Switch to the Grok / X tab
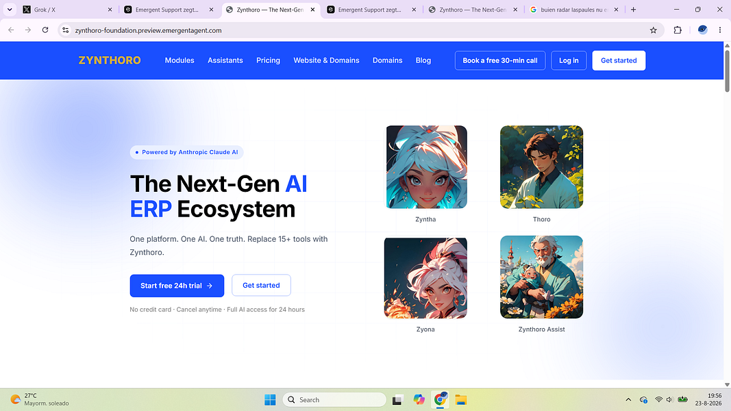Image resolution: width=731 pixels, height=411 pixels. coord(68,10)
